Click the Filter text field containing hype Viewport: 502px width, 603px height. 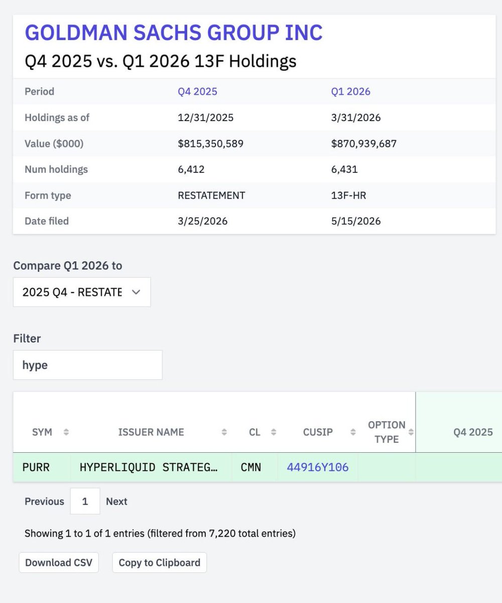(x=88, y=365)
